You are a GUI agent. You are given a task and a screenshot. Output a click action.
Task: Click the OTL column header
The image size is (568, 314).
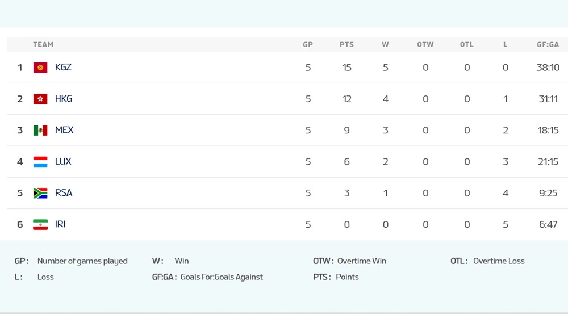pyautogui.click(x=466, y=44)
